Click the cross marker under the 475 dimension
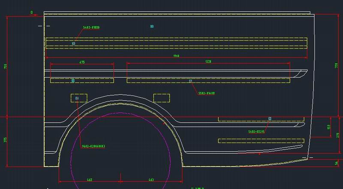Screen dimensions: 343x189 point(73,80)
